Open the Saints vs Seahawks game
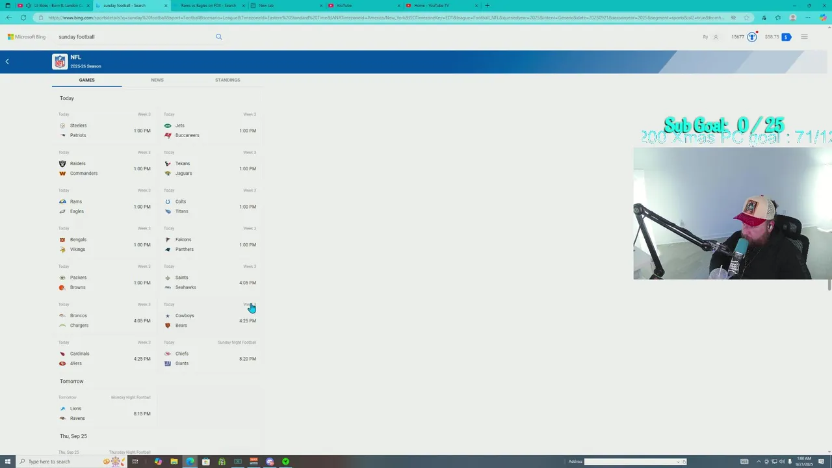Image resolution: width=832 pixels, height=468 pixels. point(210,278)
